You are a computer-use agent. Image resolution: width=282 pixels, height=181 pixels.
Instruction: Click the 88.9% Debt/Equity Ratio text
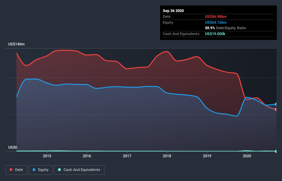click(x=225, y=28)
